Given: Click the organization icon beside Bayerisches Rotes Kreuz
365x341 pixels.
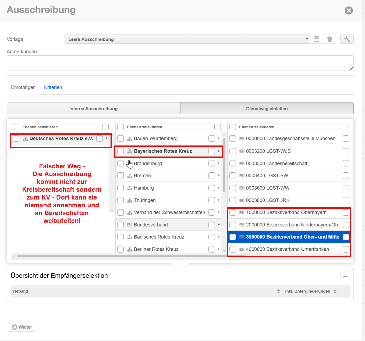Looking at the screenshot, I should (130, 151).
